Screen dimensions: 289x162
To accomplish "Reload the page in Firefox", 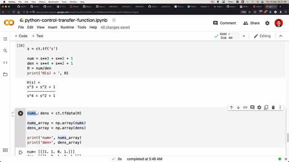I will pyautogui.click(x=14, y=12).
